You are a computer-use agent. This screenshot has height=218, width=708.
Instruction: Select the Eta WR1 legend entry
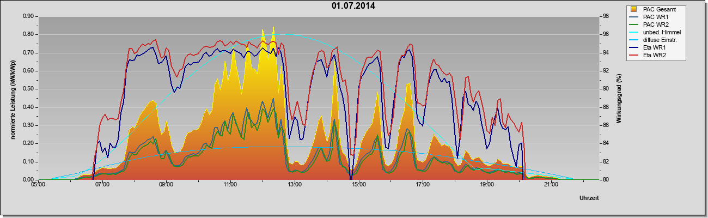pyautogui.click(x=649, y=47)
